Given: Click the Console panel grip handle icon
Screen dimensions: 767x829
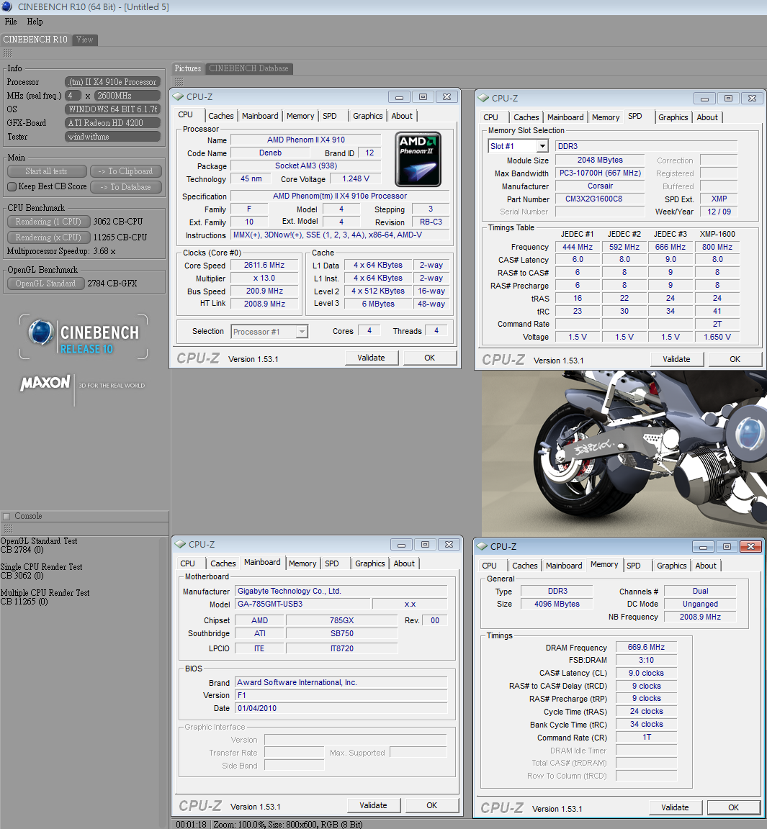Looking at the screenshot, I should (7, 529).
